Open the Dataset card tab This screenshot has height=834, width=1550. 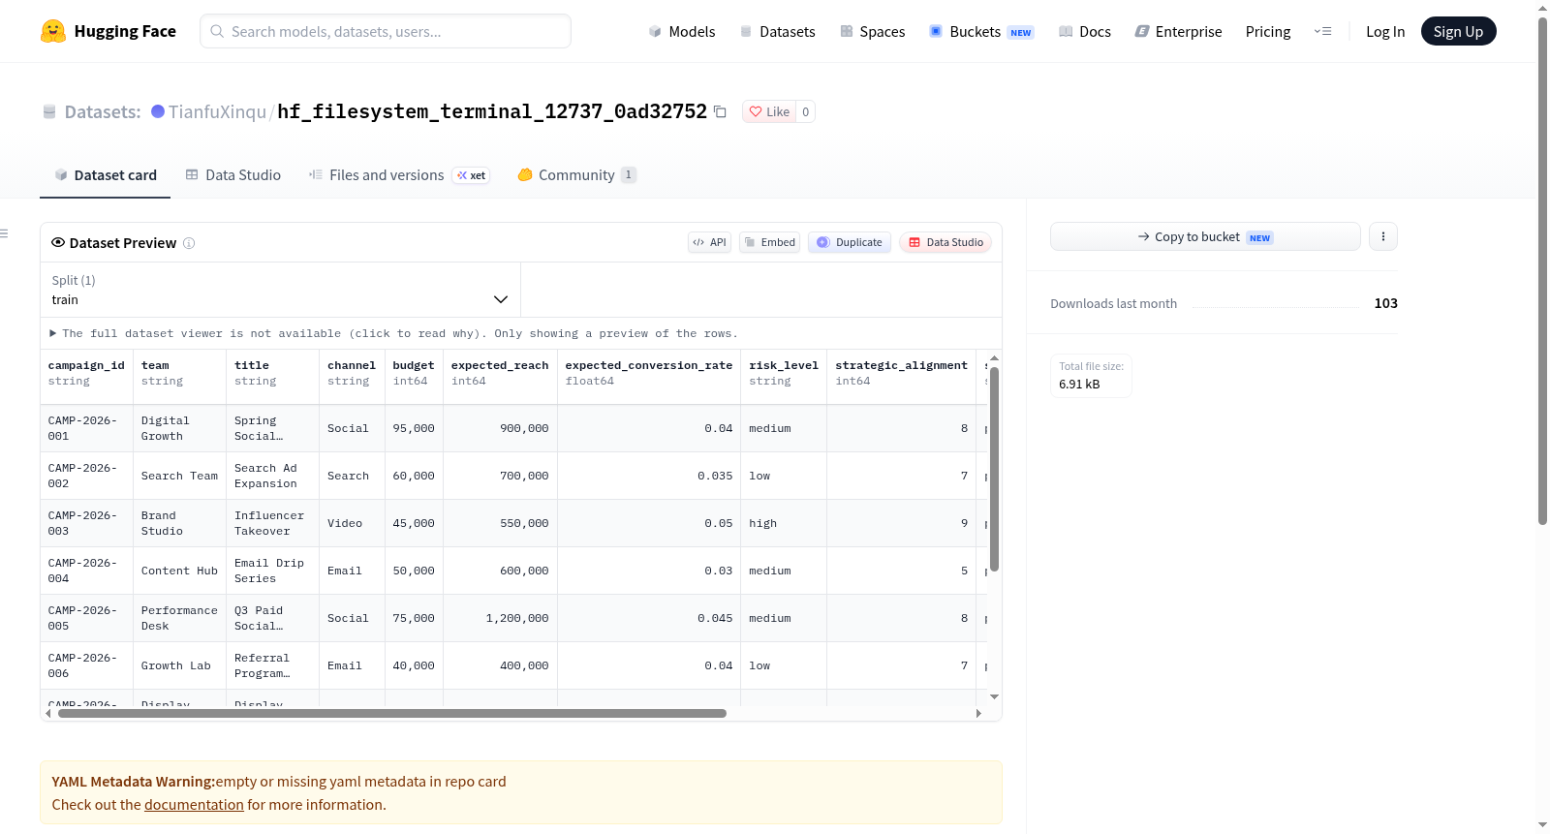pos(106,175)
